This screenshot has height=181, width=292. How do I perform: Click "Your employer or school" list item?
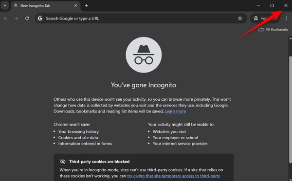coord(175,138)
